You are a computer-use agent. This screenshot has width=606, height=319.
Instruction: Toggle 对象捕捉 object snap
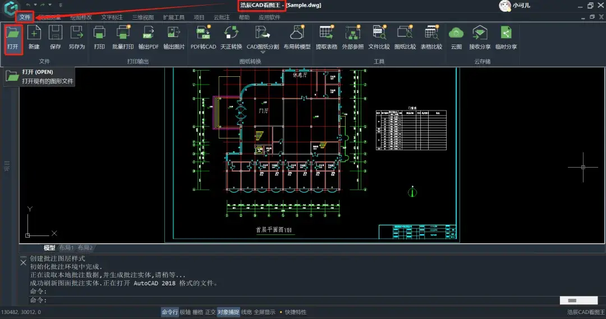coord(228,312)
